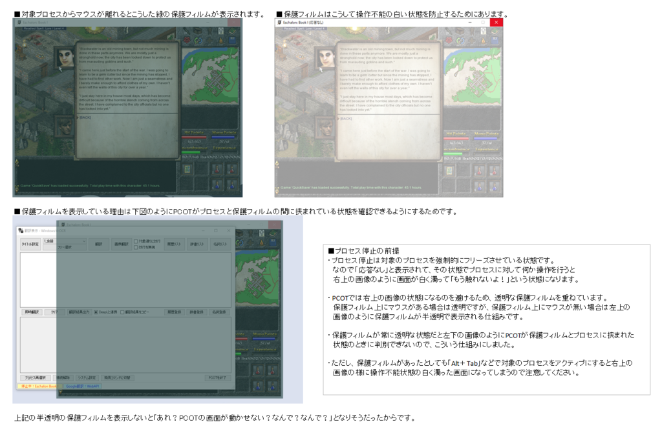Click the upper source text area in PCOT
The height and width of the screenshot is (431, 662).
(x=126, y=280)
